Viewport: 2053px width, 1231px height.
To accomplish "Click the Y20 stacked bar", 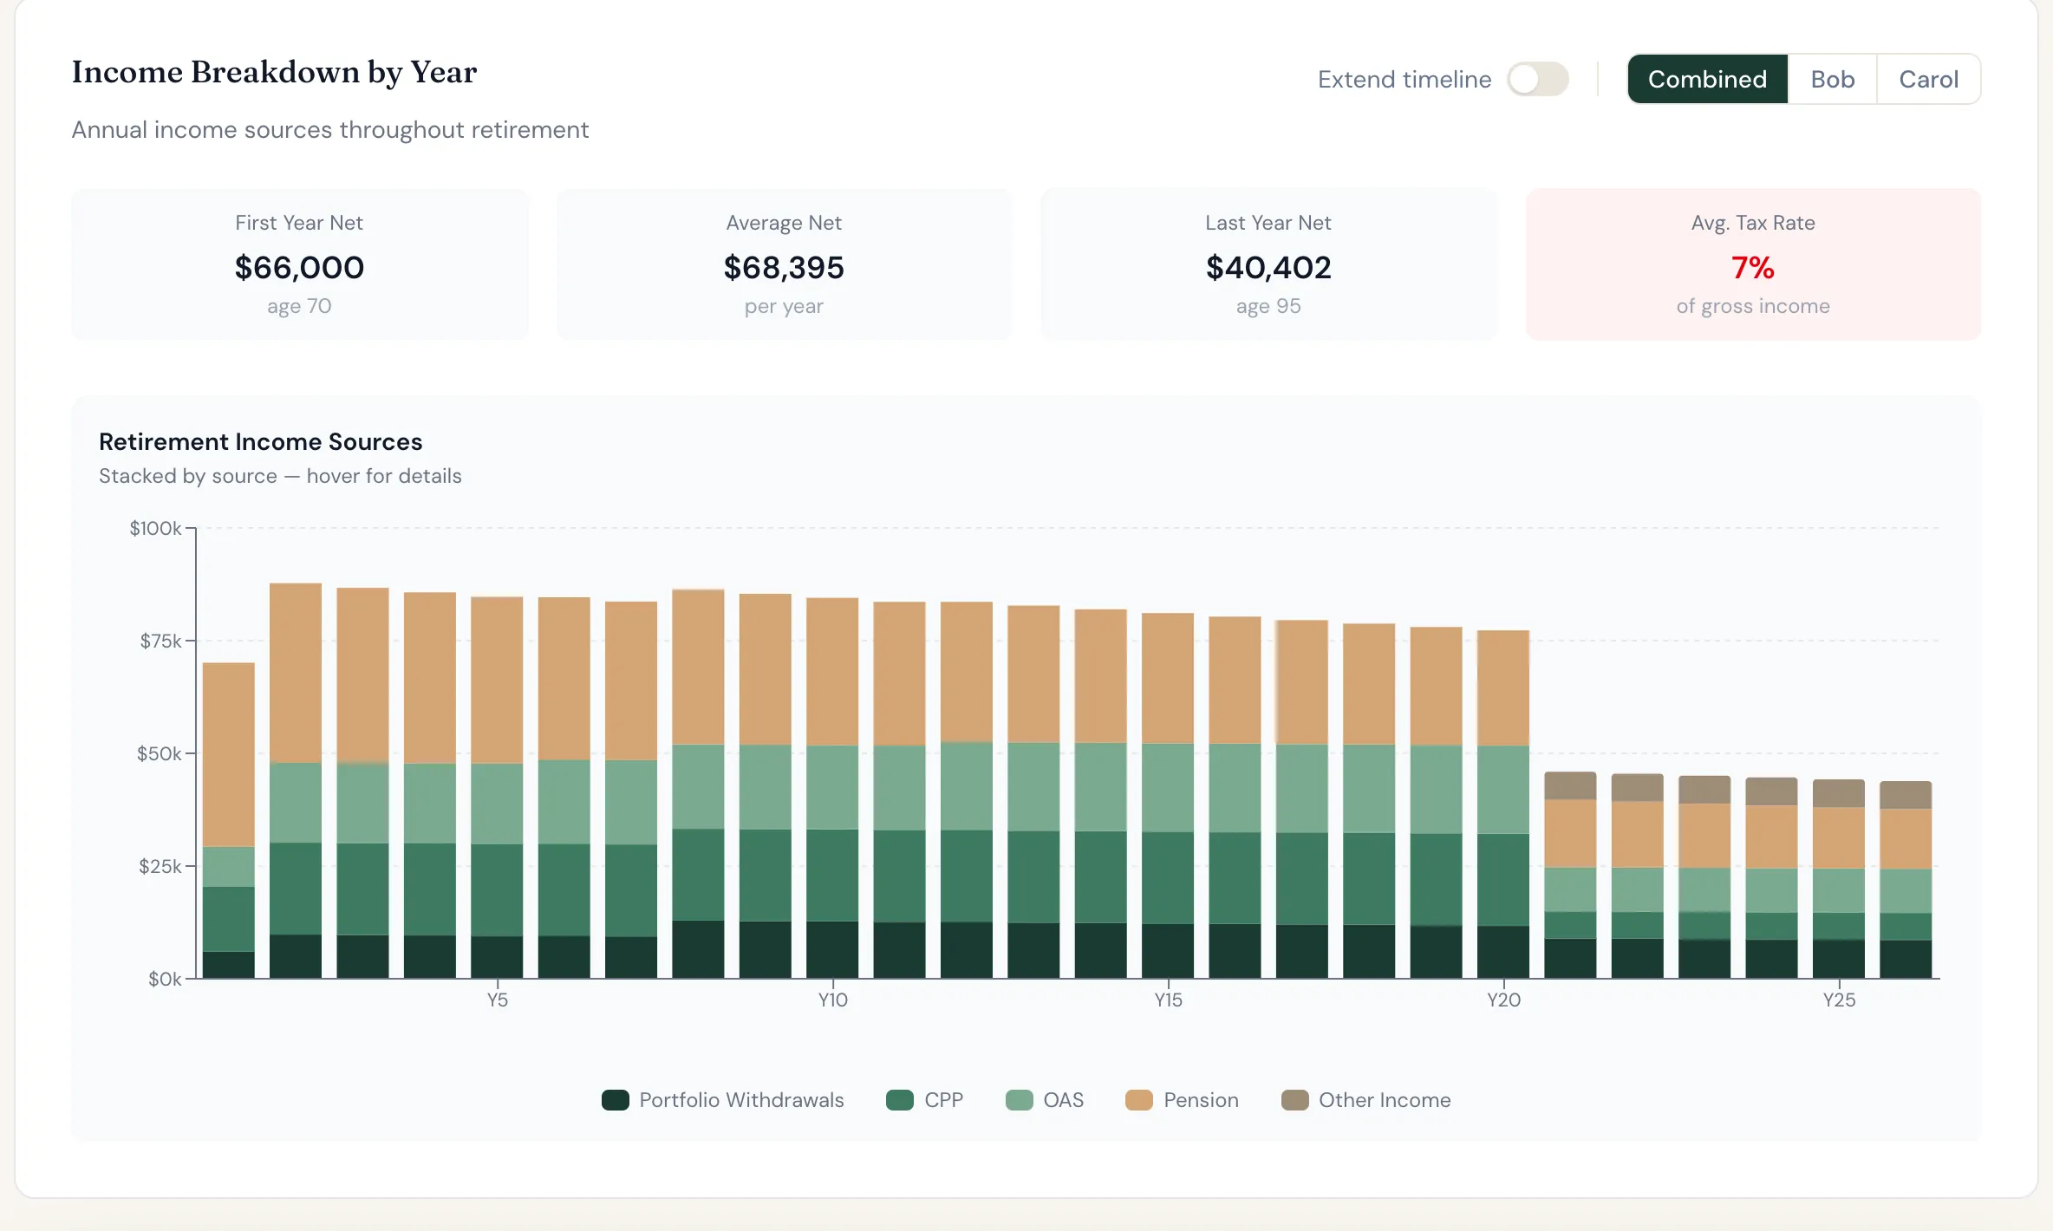I will pos(1503,804).
